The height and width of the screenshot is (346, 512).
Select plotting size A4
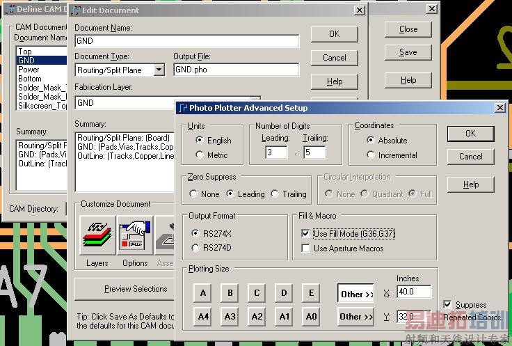[x=202, y=317]
